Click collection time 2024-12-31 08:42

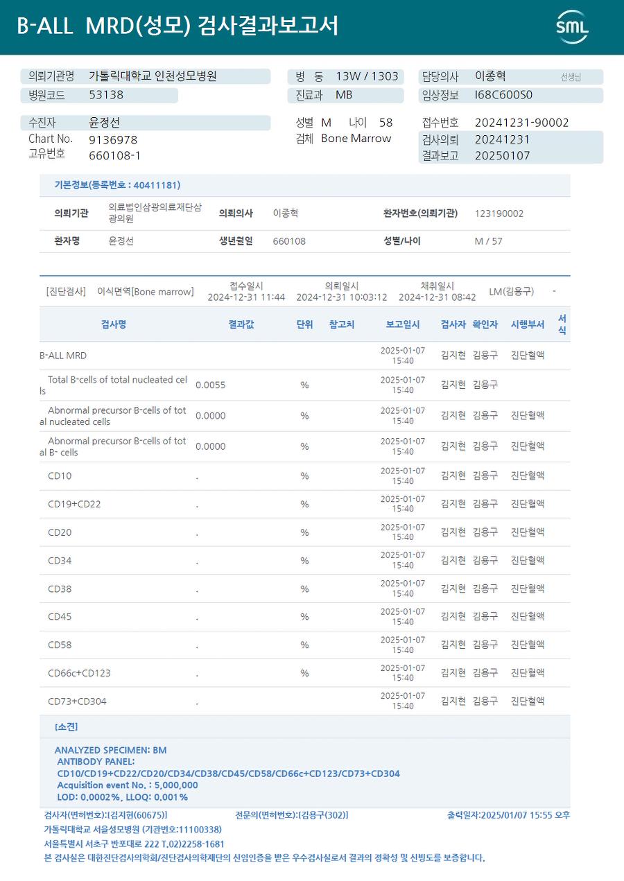pos(437,297)
